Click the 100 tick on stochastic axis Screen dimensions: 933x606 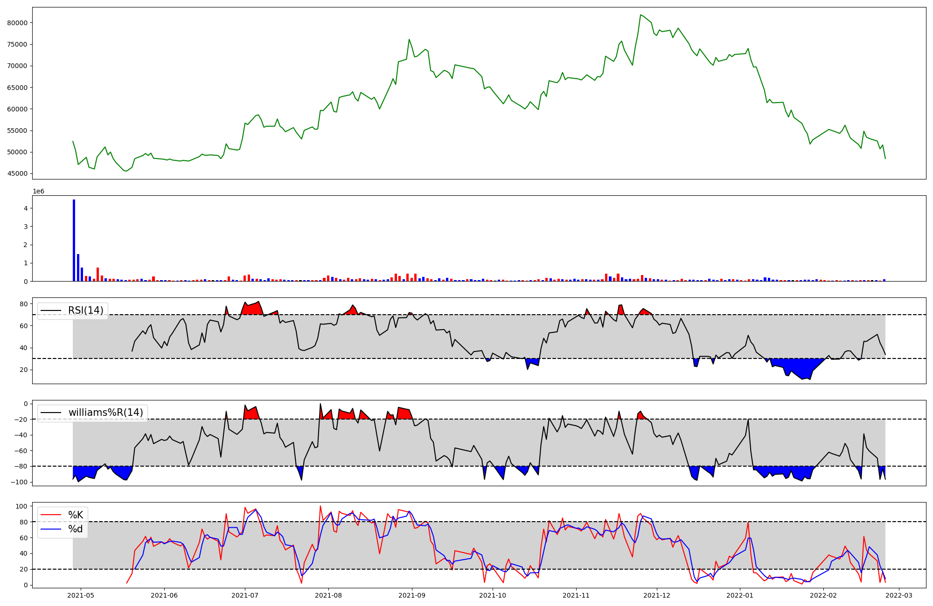point(22,506)
